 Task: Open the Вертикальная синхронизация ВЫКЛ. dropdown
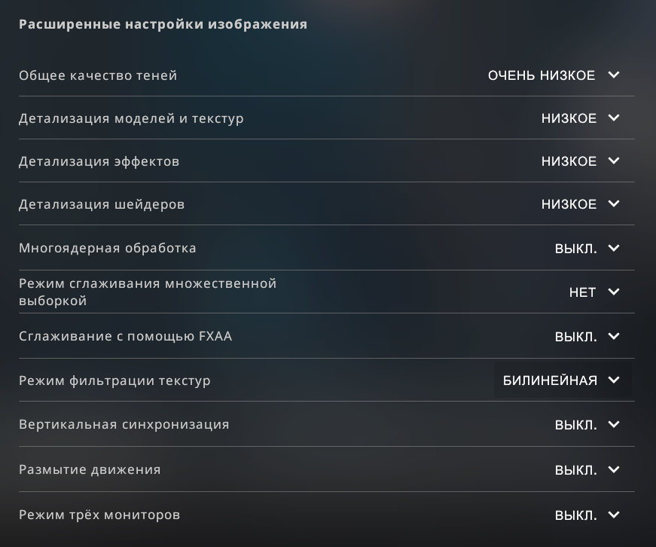(576, 425)
